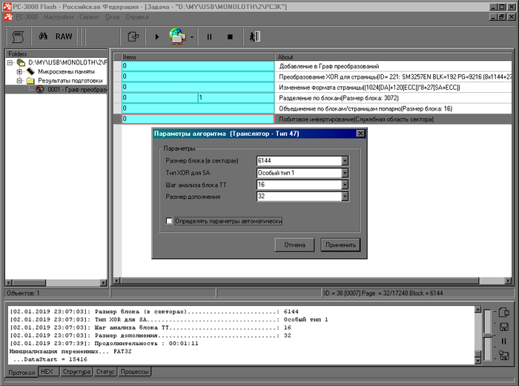519x386 pixels.
Task: Click the binoculars search icon
Action: click(x=43, y=36)
